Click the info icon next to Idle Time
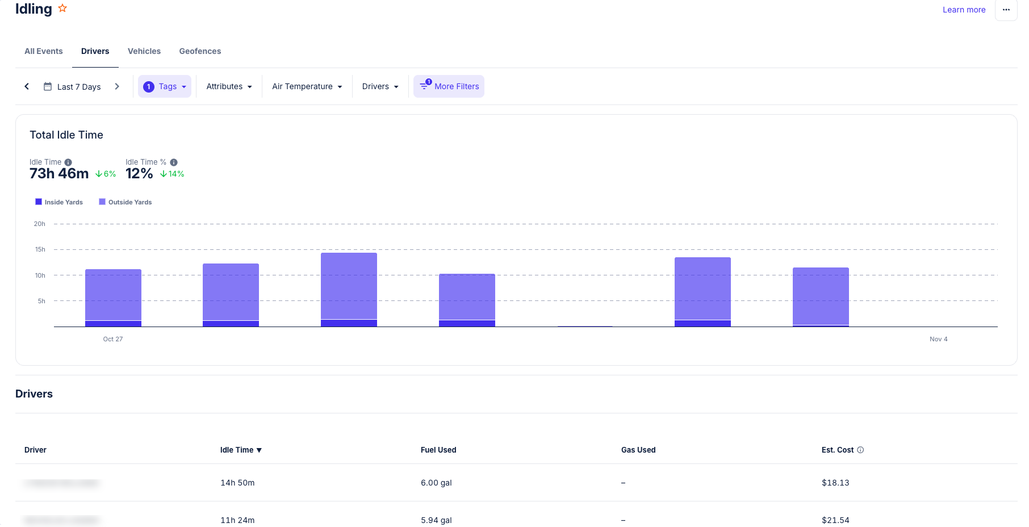This screenshot has height=527, width=1029. (68, 162)
